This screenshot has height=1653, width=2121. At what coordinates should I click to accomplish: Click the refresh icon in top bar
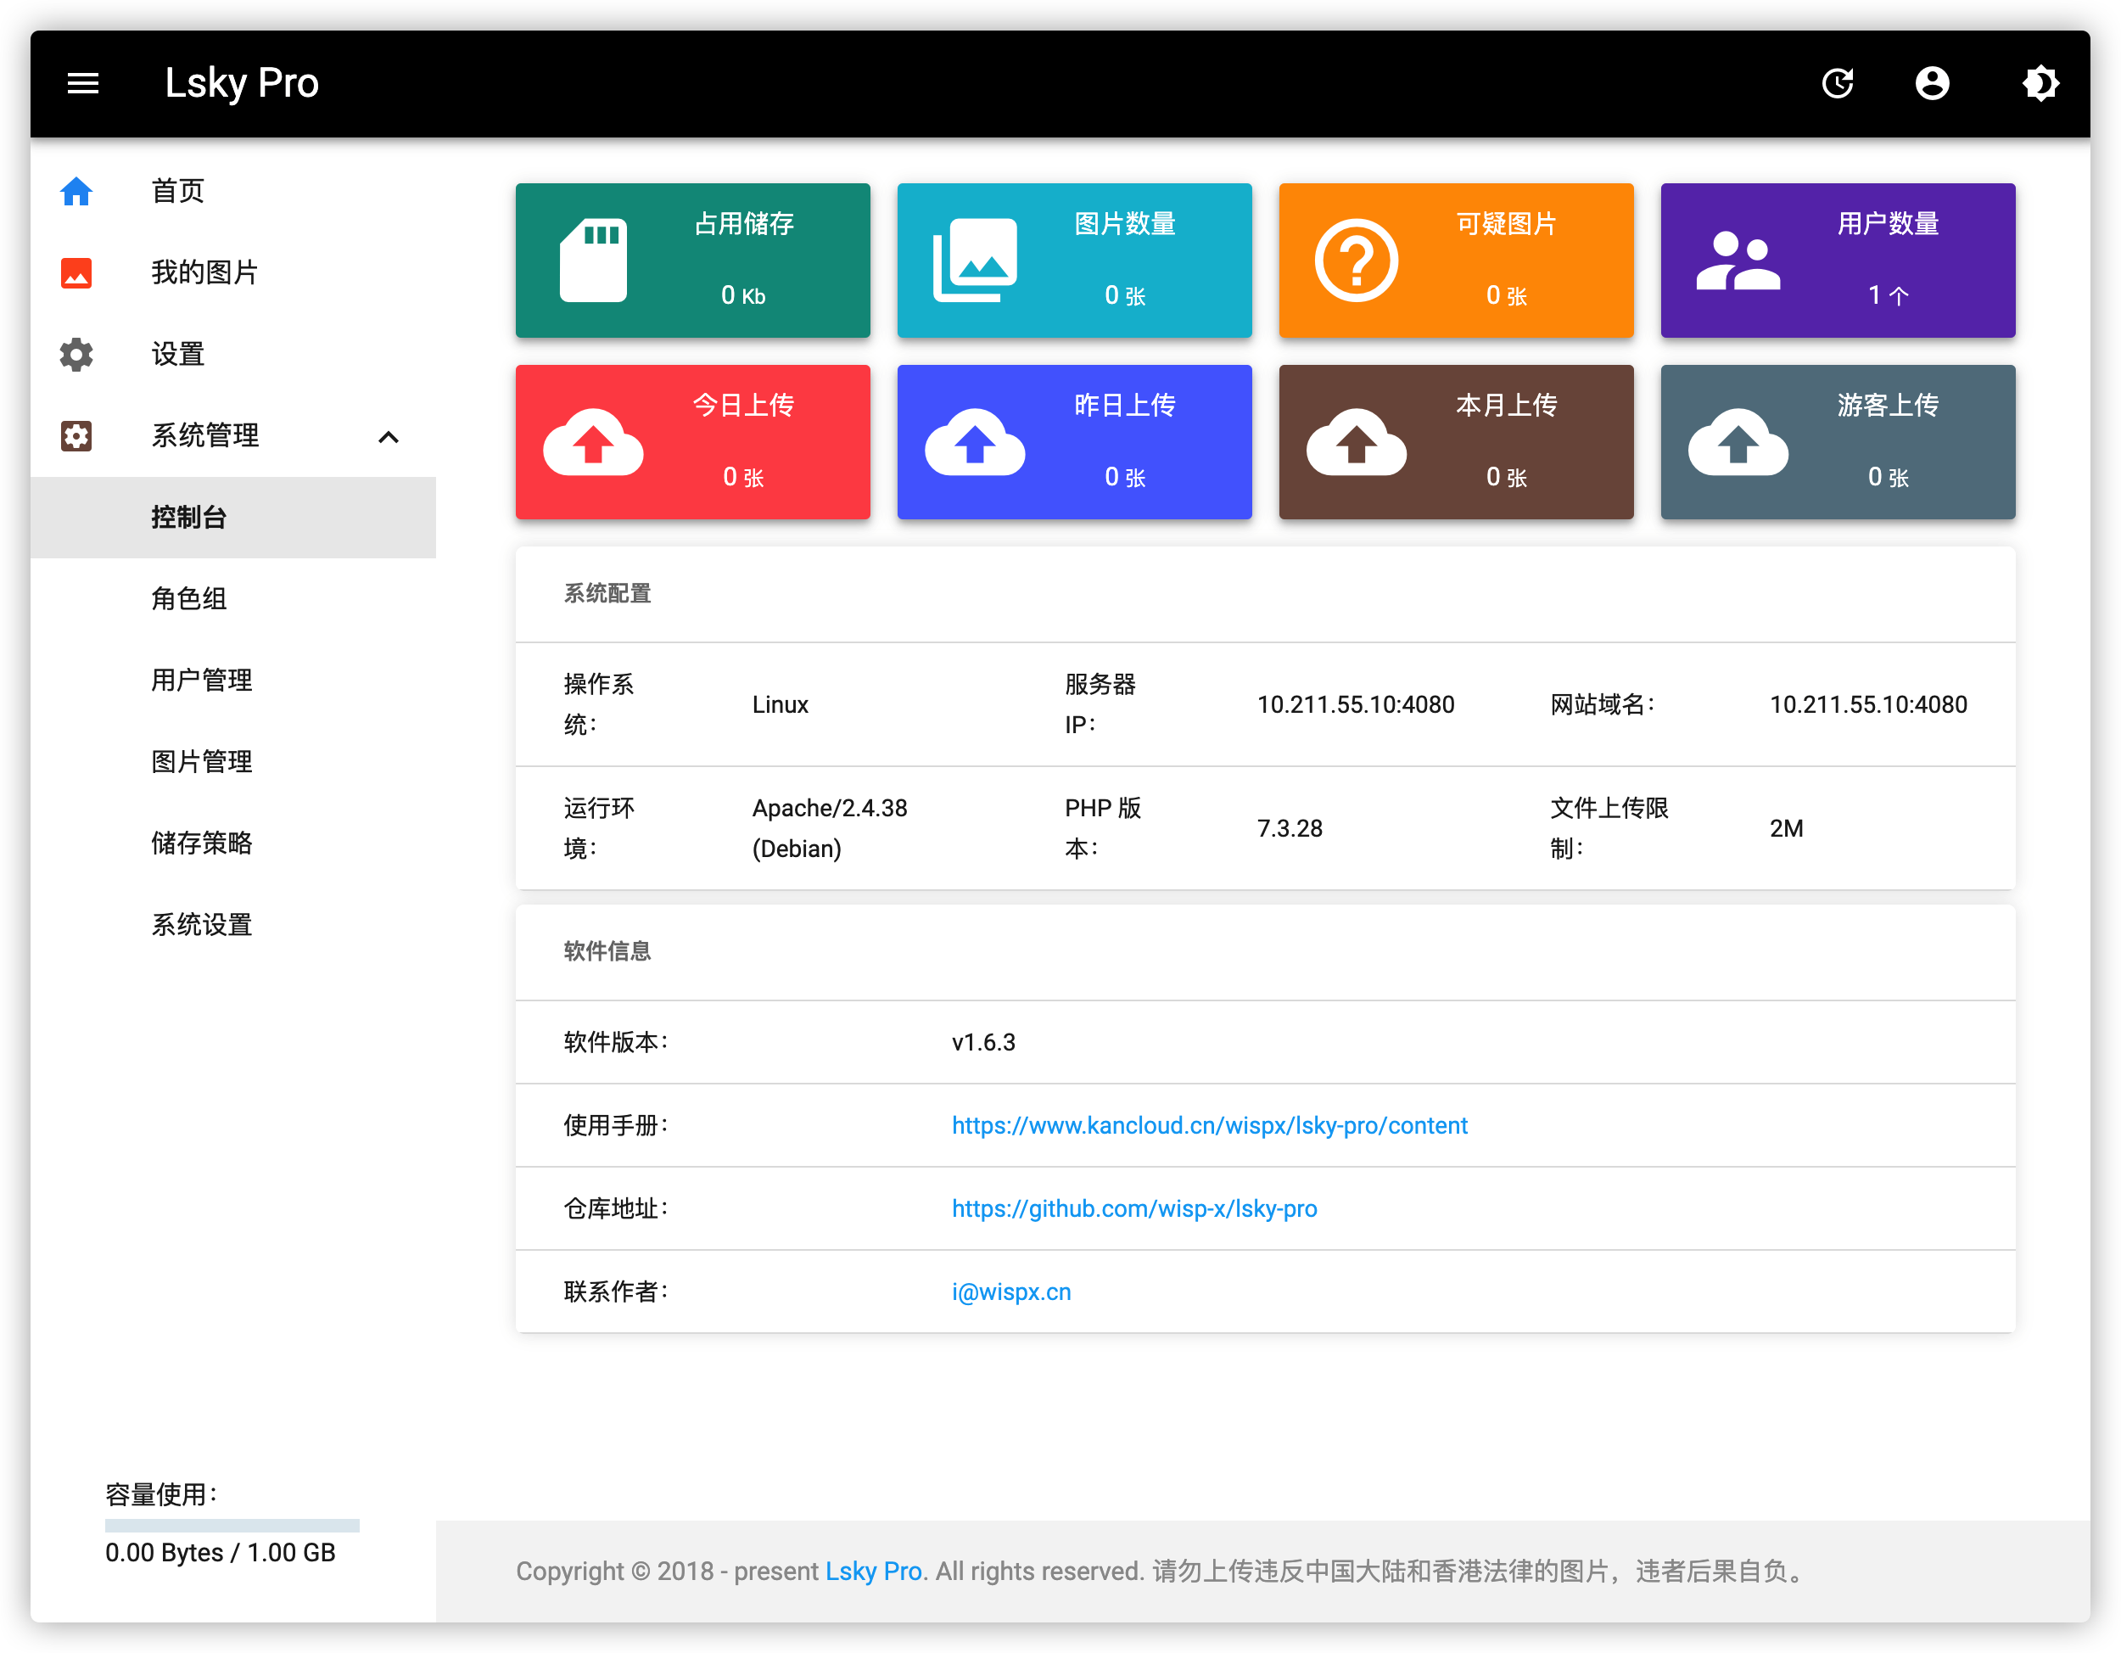[x=1838, y=83]
